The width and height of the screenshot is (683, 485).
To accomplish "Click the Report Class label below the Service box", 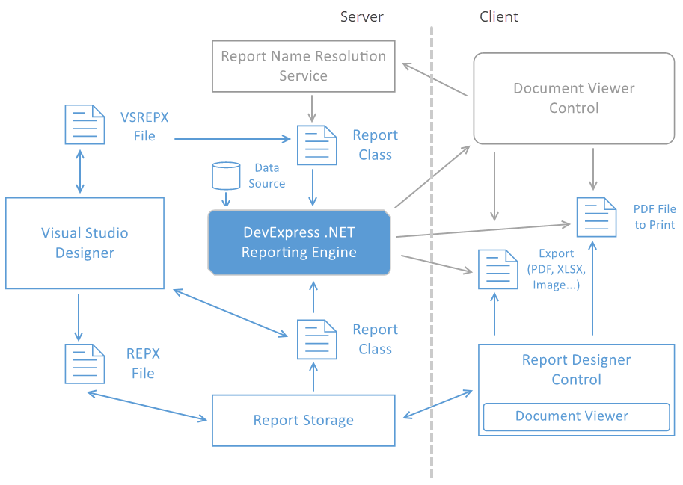I will 375,145.
